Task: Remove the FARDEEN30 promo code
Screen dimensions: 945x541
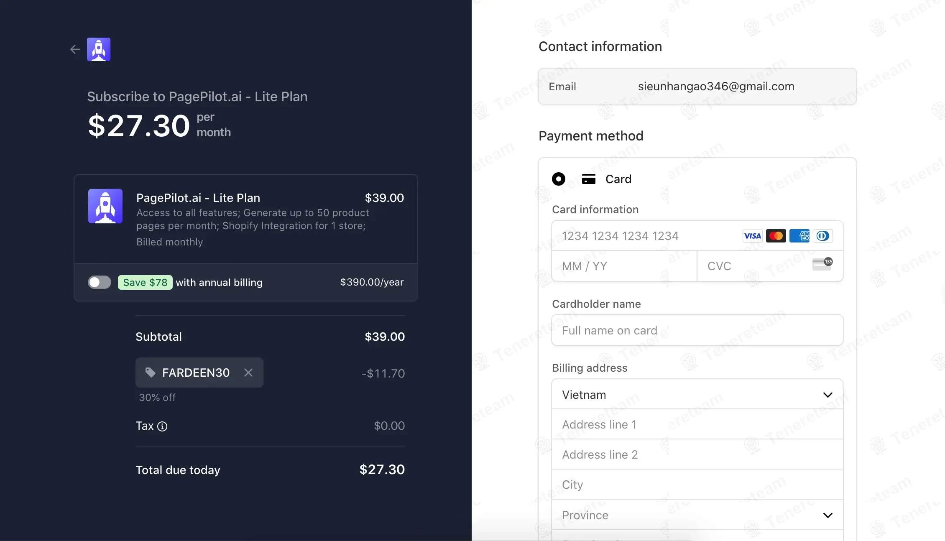Action: (248, 373)
